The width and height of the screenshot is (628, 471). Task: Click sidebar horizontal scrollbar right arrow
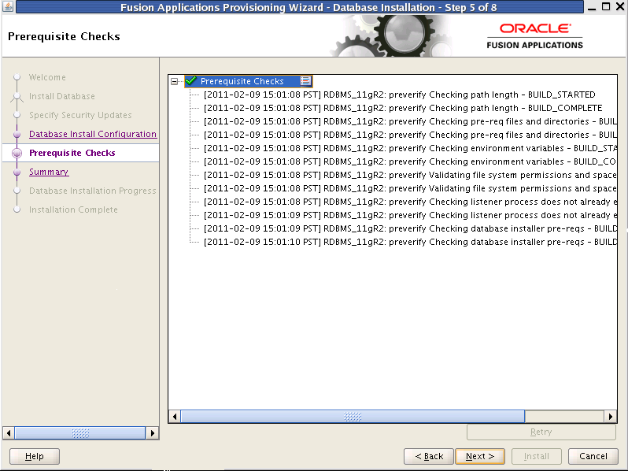pos(152,433)
